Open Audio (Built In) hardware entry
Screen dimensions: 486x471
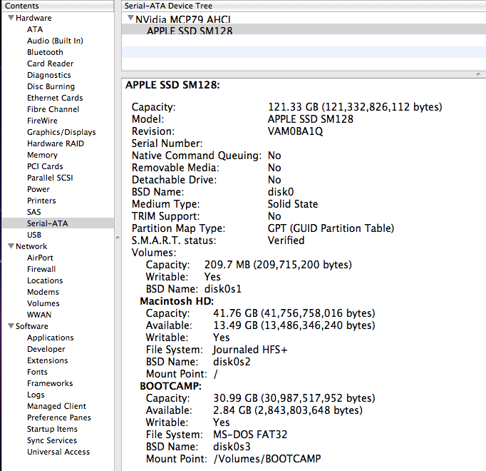pyautogui.click(x=55, y=41)
